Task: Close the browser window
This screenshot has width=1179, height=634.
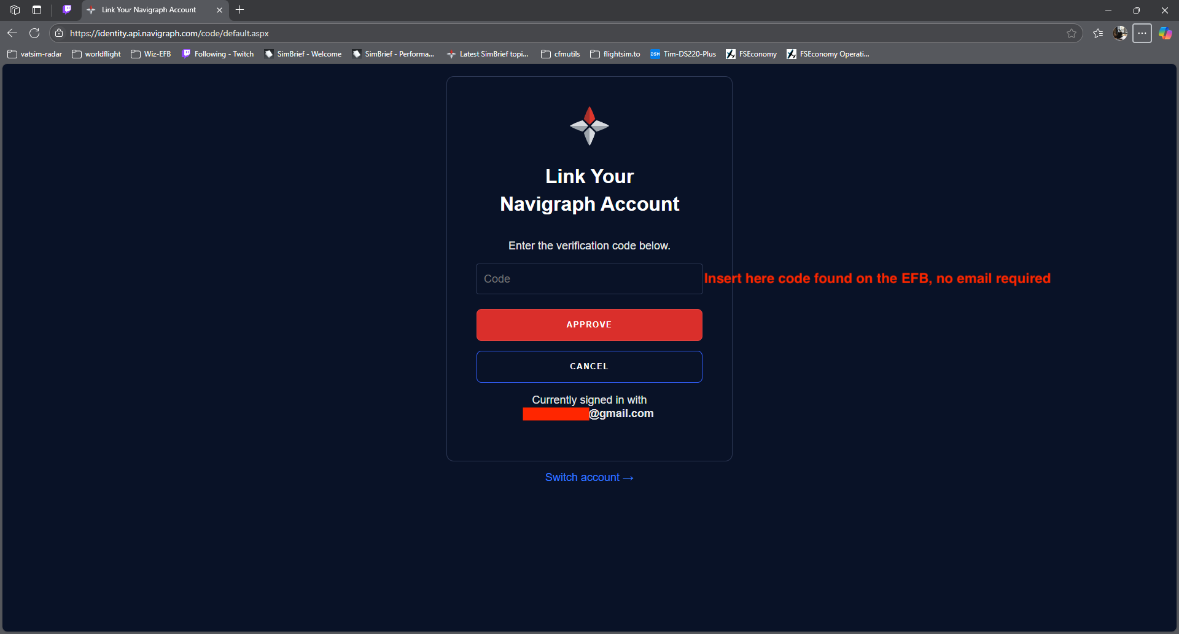Action: pyautogui.click(x=1165, y=10)
